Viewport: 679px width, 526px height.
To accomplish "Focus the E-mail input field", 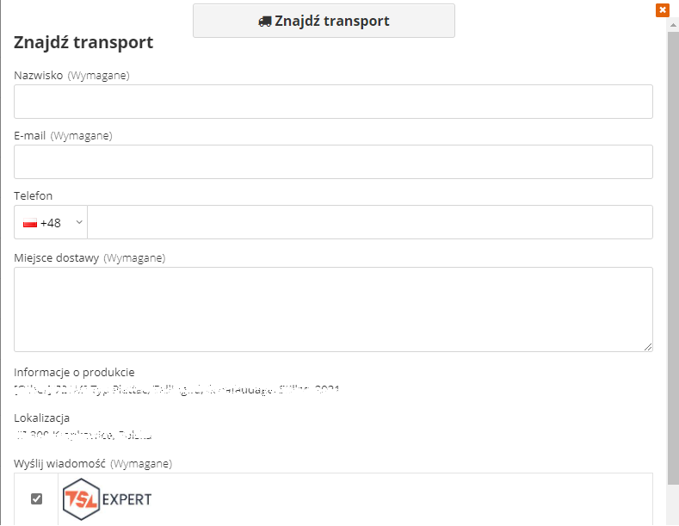I will click(333, 162).
